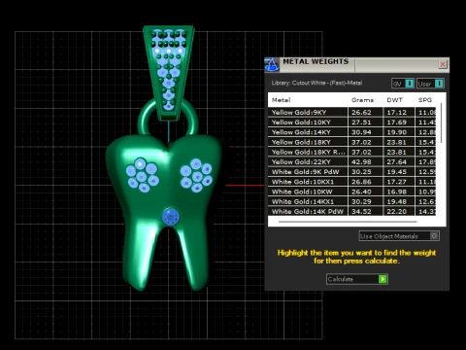466x350 pixels.
Task: Click the 26.40 grams value
Action: tap(361, 192)
